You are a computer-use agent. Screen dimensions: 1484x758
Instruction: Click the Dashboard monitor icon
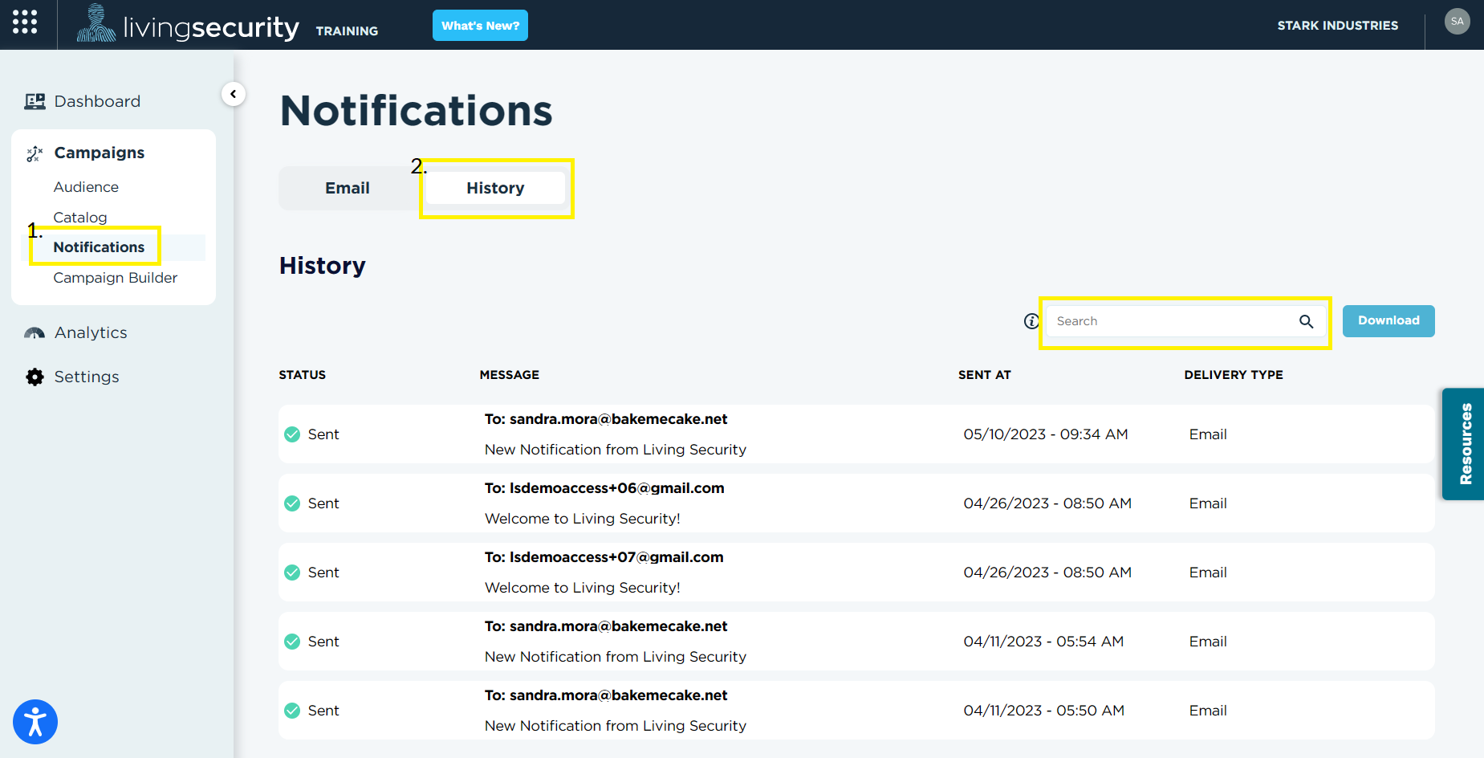click(35, 101)
